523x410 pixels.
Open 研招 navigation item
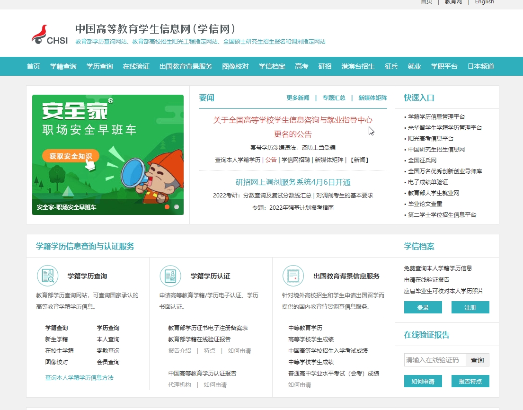325,66
